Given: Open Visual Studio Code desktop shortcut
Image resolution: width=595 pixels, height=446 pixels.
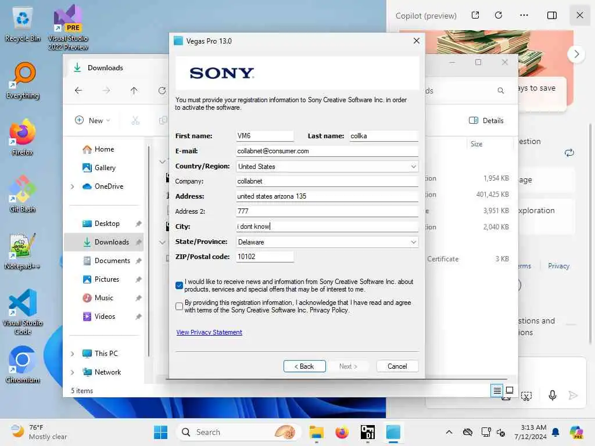Looking at the screenshot, I should coord(23,312).
